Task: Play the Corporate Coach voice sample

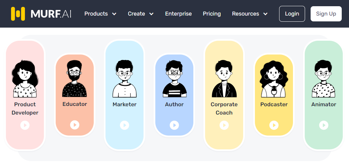Action: click(x=224, y=125)
